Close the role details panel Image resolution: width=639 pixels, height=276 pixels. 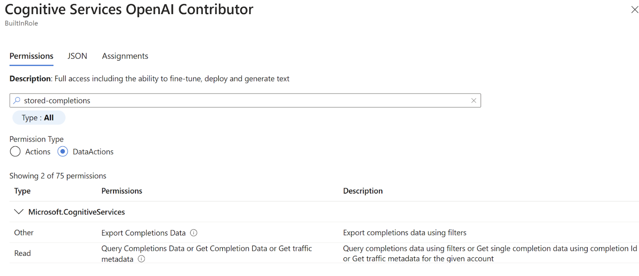point(635,10)
